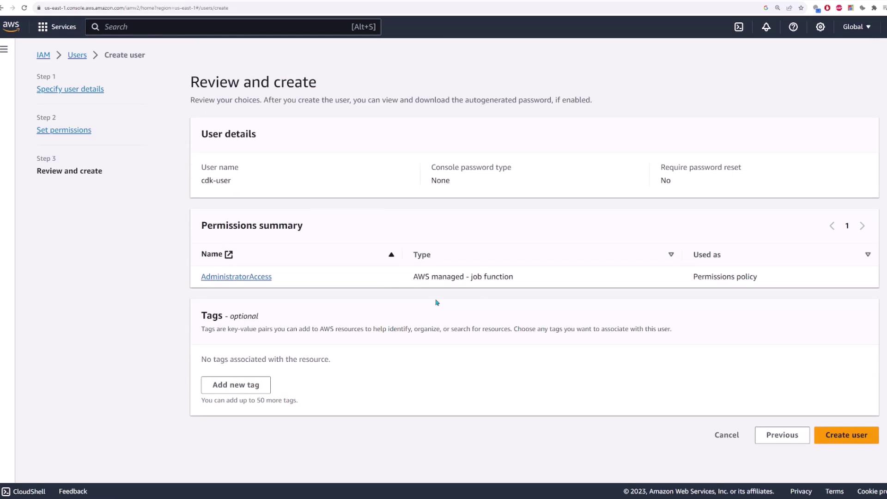Click the AWS logo home icon
887x499 pixels.
point(11,27)
